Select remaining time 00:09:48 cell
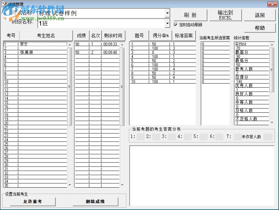 click(110, 52)
